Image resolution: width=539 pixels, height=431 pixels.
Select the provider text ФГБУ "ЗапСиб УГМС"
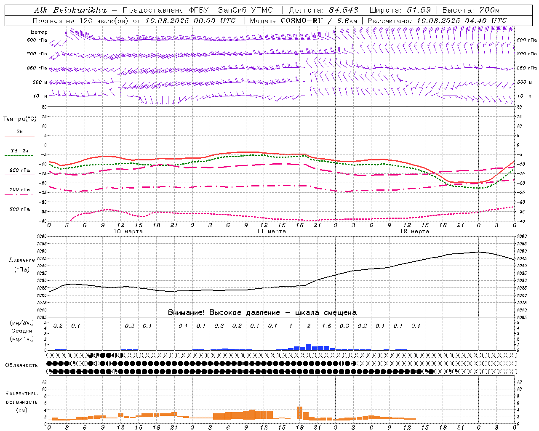click(234, 10)
